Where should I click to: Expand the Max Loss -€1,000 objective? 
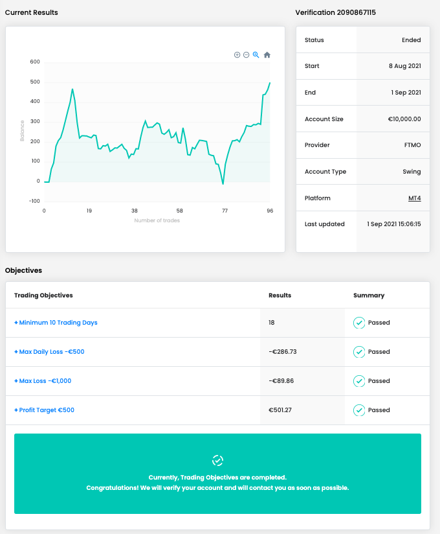(43, 381)
